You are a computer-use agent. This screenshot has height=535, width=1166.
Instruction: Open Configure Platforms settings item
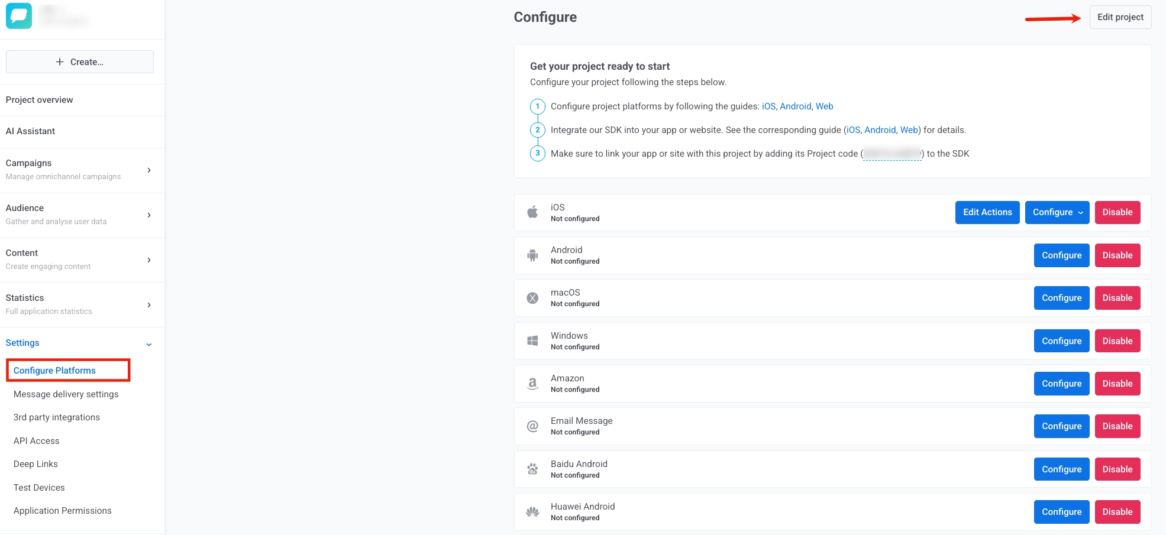tap(54, 371)
